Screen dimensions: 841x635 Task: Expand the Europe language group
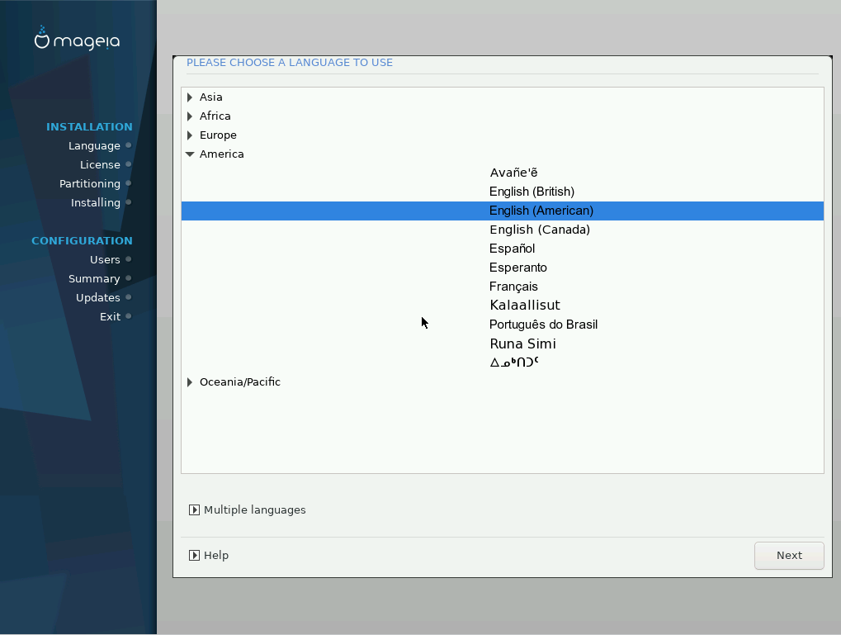click(190, 135)
